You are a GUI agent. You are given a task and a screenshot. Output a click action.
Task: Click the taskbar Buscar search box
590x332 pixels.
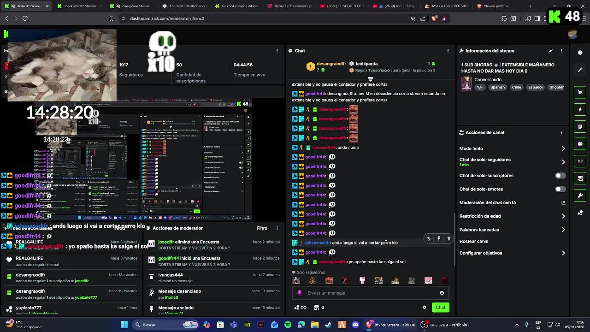(166, 325)
